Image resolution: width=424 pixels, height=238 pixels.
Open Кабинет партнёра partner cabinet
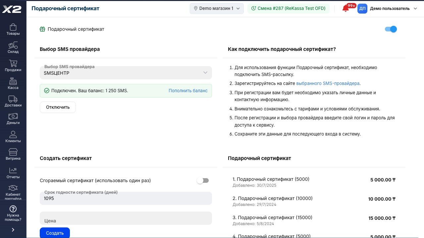click(x=13, y=192)
